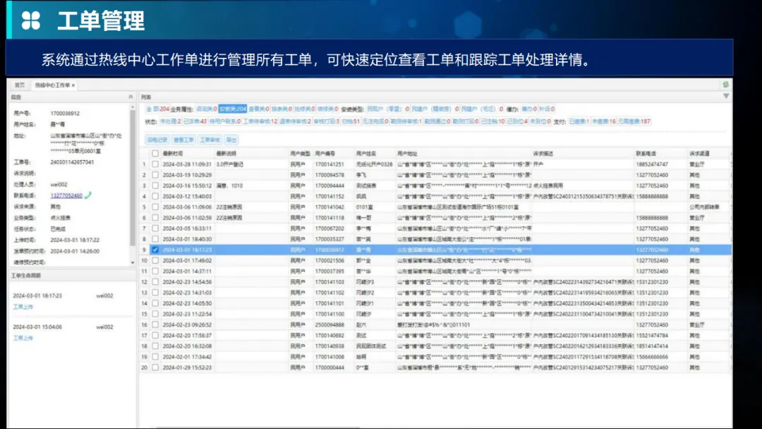Filter by 抢修类:0
This screenshot has height=429, width=762.
[305, 109]
